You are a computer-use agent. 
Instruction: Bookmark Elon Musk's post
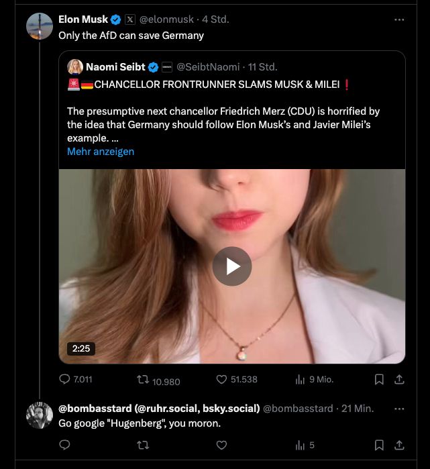(x=379, y=379)
